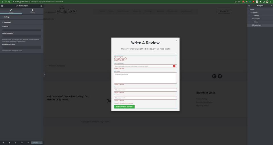Click the Submit Your Review button
The width and height of the screenshot is (273, 145).
point(124,107)
